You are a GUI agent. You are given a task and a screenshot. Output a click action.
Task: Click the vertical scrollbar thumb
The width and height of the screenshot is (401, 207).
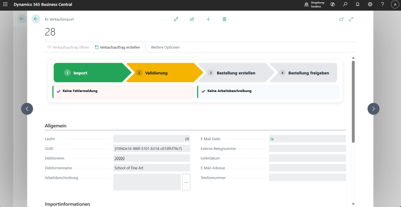pos(353,101)
